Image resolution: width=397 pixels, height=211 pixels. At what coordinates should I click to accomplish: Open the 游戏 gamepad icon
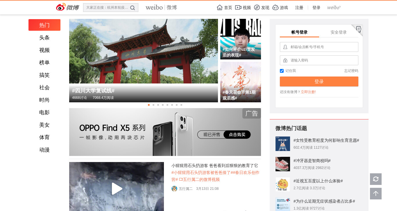tap(276, 8)
